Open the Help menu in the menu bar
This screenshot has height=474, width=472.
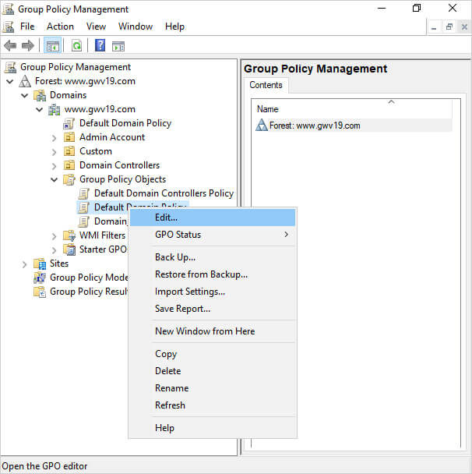point(174,27)
